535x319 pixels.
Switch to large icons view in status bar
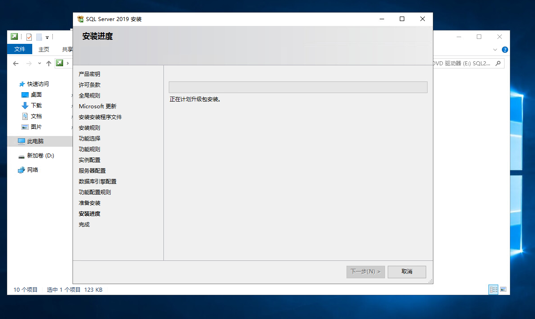[503, 290]
